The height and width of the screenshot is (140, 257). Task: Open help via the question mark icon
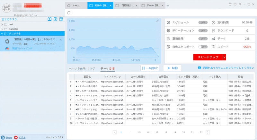[x=235, y=4]
